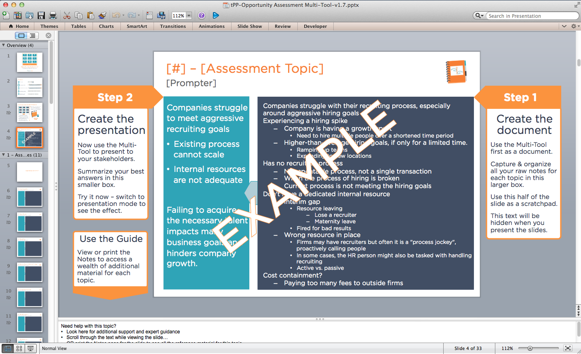Show outline view in pane
This screenshot has height=354, width=581.
pos(33,36)
